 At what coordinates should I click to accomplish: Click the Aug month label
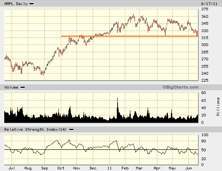coord(28,168)
